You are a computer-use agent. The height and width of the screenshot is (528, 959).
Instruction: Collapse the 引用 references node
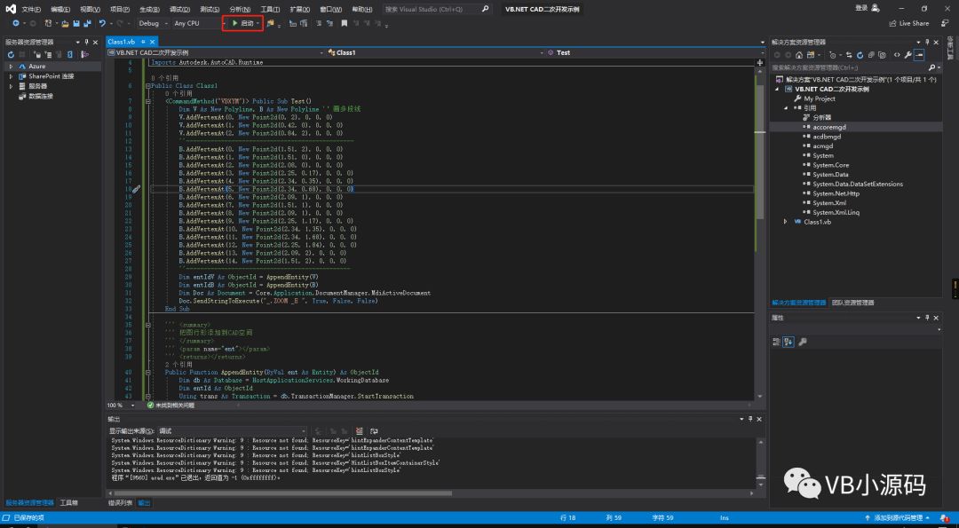point(786,107)
